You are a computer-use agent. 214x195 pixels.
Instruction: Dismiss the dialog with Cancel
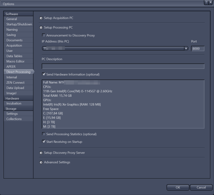[x=201, y=187]
